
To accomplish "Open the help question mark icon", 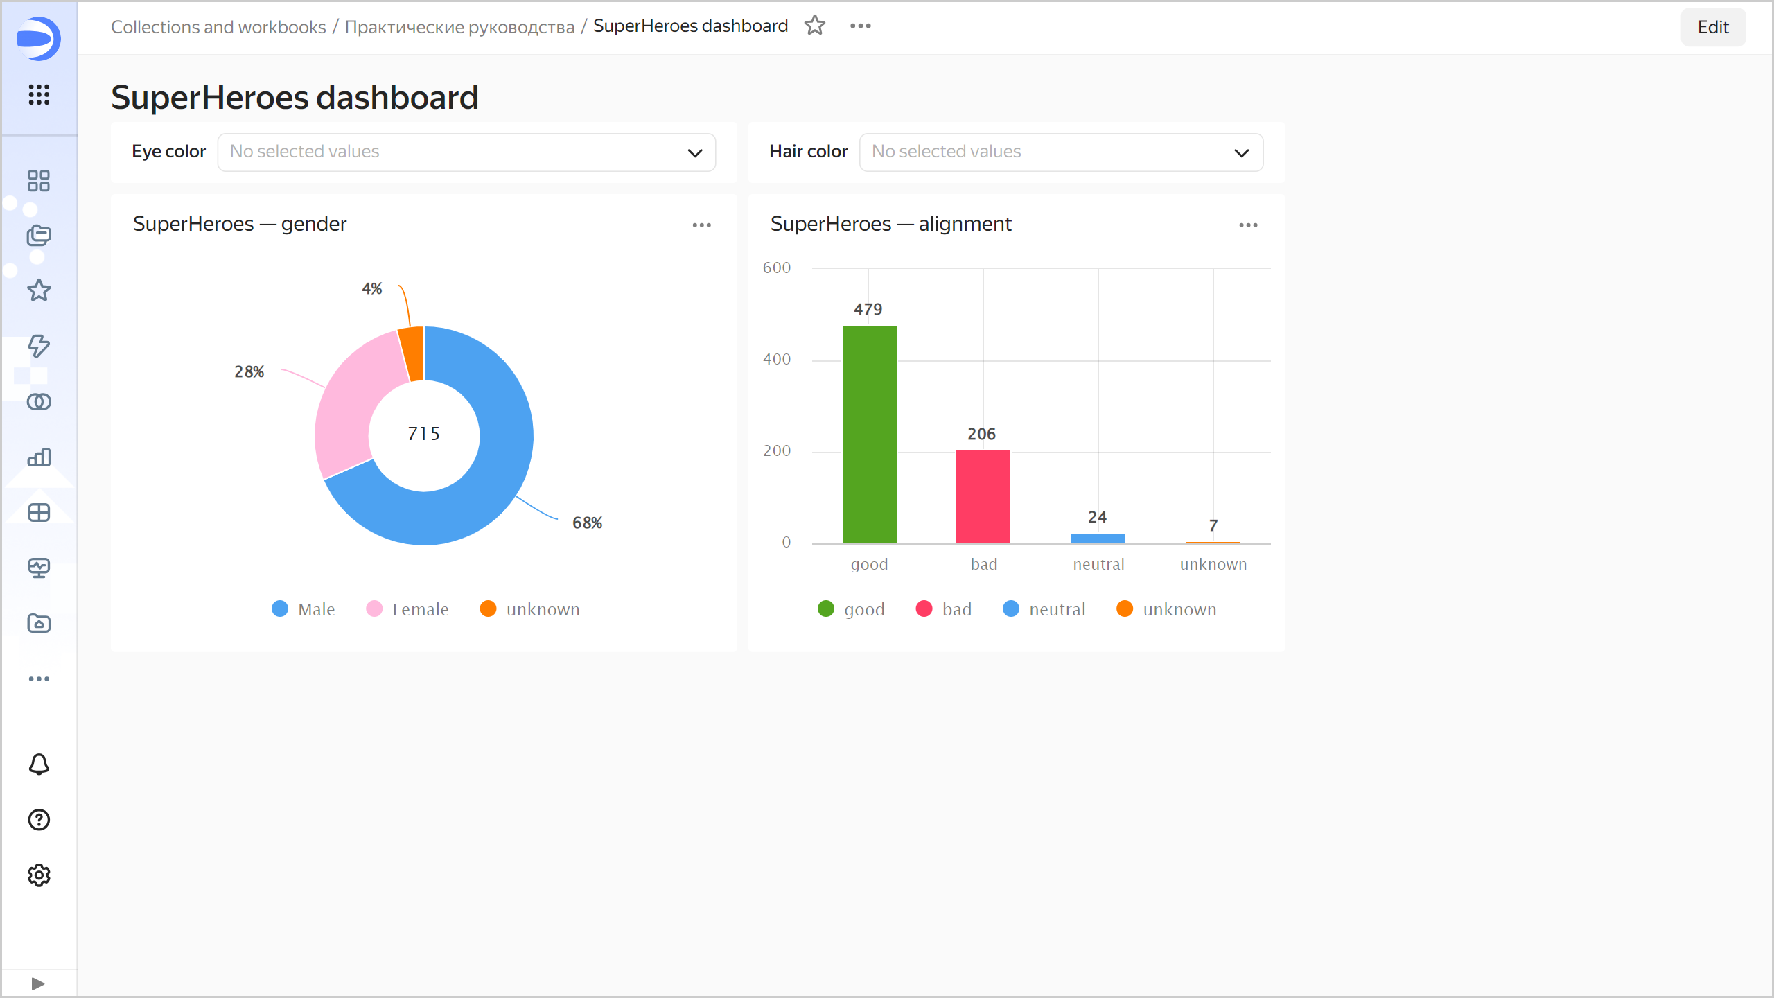I will 39,820.
